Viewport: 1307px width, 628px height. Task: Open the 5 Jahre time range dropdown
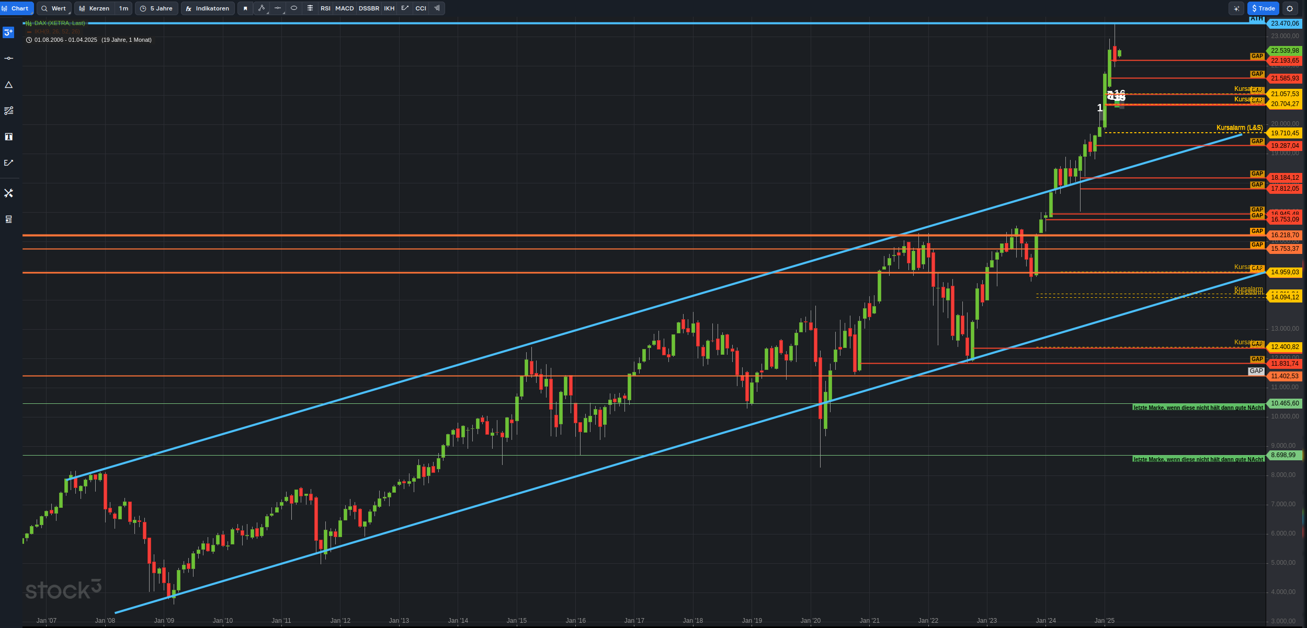click(156, 8)
